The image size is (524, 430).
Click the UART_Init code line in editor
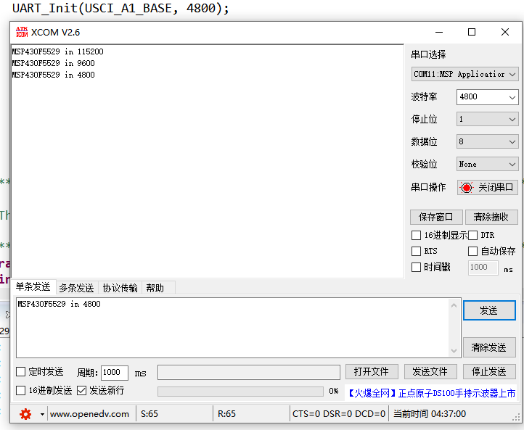(120, 8)
